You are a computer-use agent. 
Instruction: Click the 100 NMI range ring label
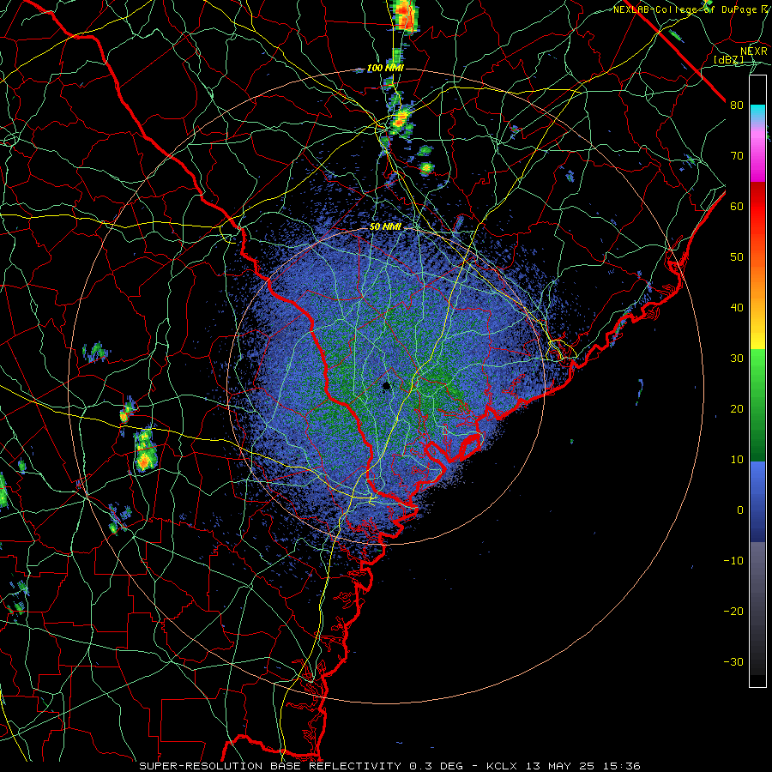pyautogui.click(x=385, y=68)
